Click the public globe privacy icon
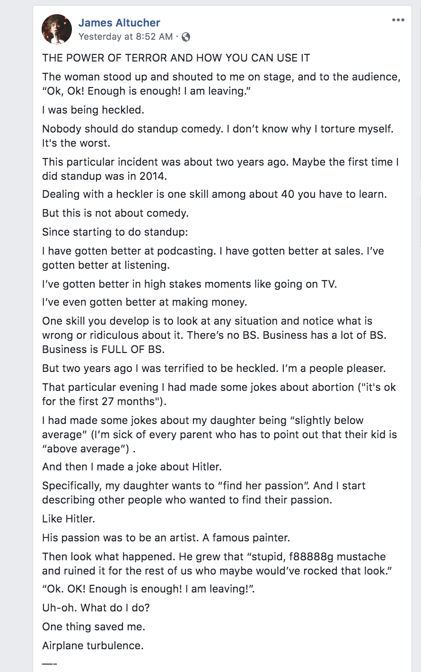Viewport: 421px width, 672px height. tap(186, 37)
